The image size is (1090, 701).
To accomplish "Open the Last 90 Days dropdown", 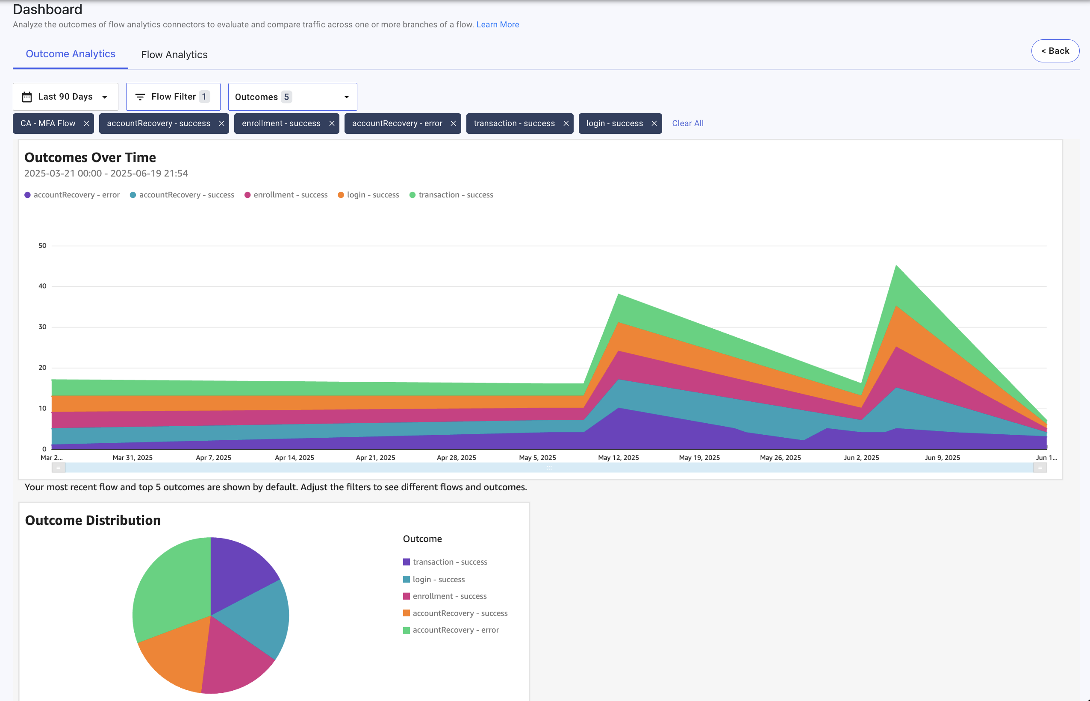I will [65, 97].
